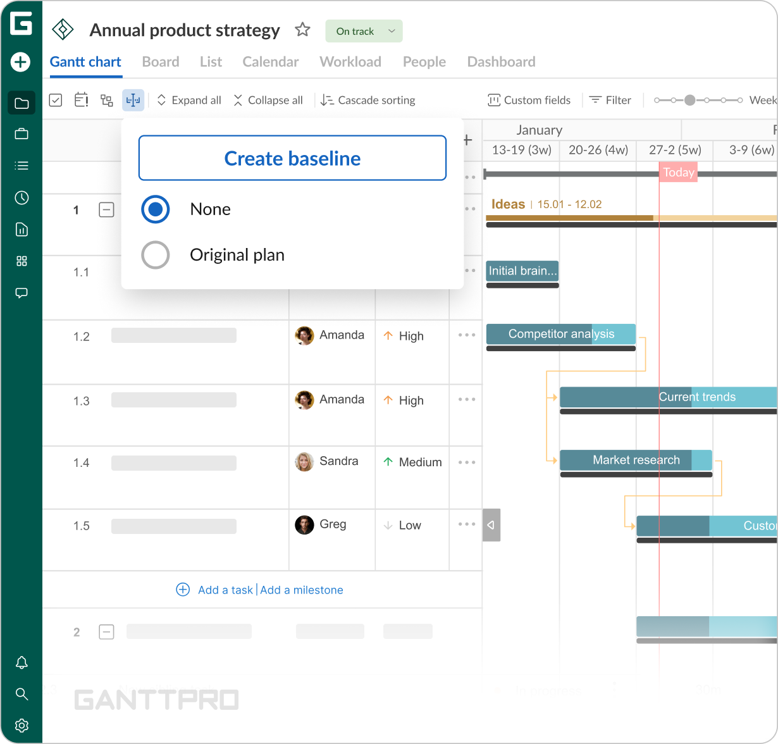Click the Initial brain... task bar
The width and height of the screenshot is (778, 744).
pos(522,271)
